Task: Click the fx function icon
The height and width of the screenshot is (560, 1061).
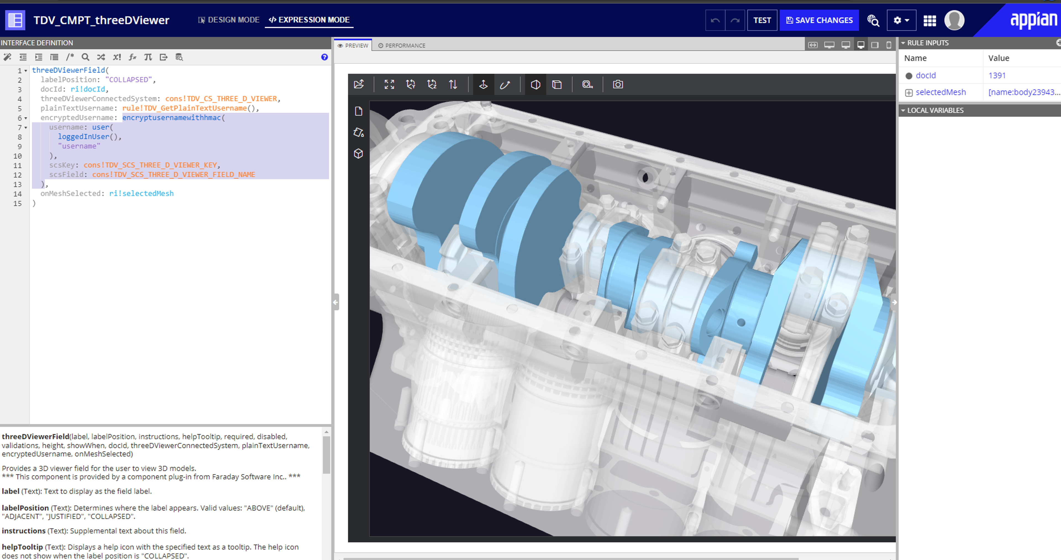Action: click(x=132, y=57)
